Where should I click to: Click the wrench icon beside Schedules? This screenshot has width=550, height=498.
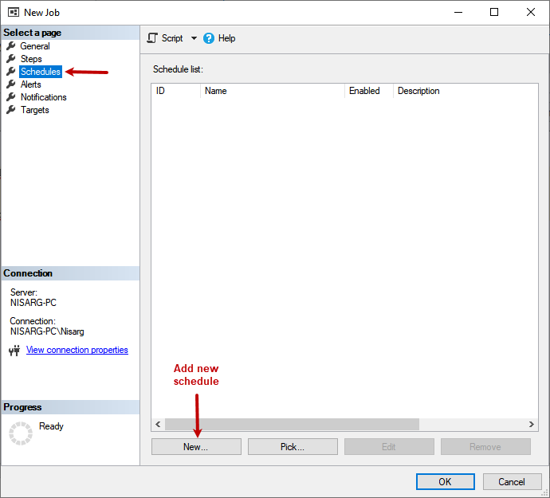(x=11, y=71)
